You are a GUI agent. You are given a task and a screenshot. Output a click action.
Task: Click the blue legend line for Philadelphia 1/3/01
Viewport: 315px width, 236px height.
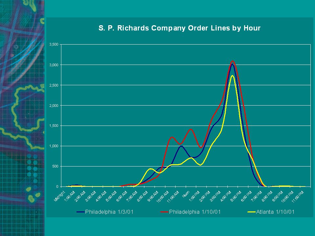[80, 212]
